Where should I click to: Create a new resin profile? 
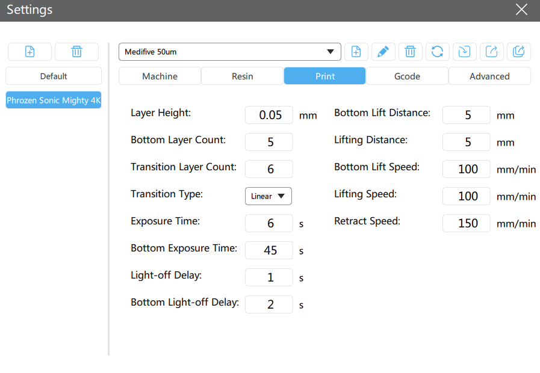pyautogui.click(x=356, y=52)
